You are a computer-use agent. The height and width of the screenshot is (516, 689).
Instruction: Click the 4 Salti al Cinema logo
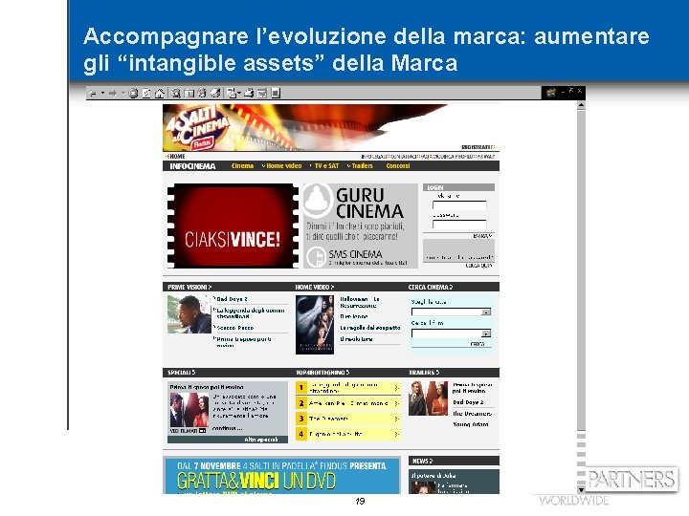point(196,127)
